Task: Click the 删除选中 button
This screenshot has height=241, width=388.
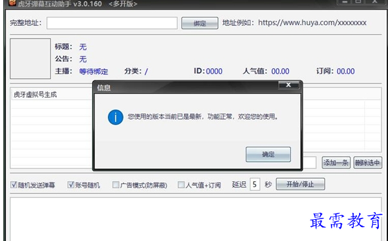Action: point(367,163)
